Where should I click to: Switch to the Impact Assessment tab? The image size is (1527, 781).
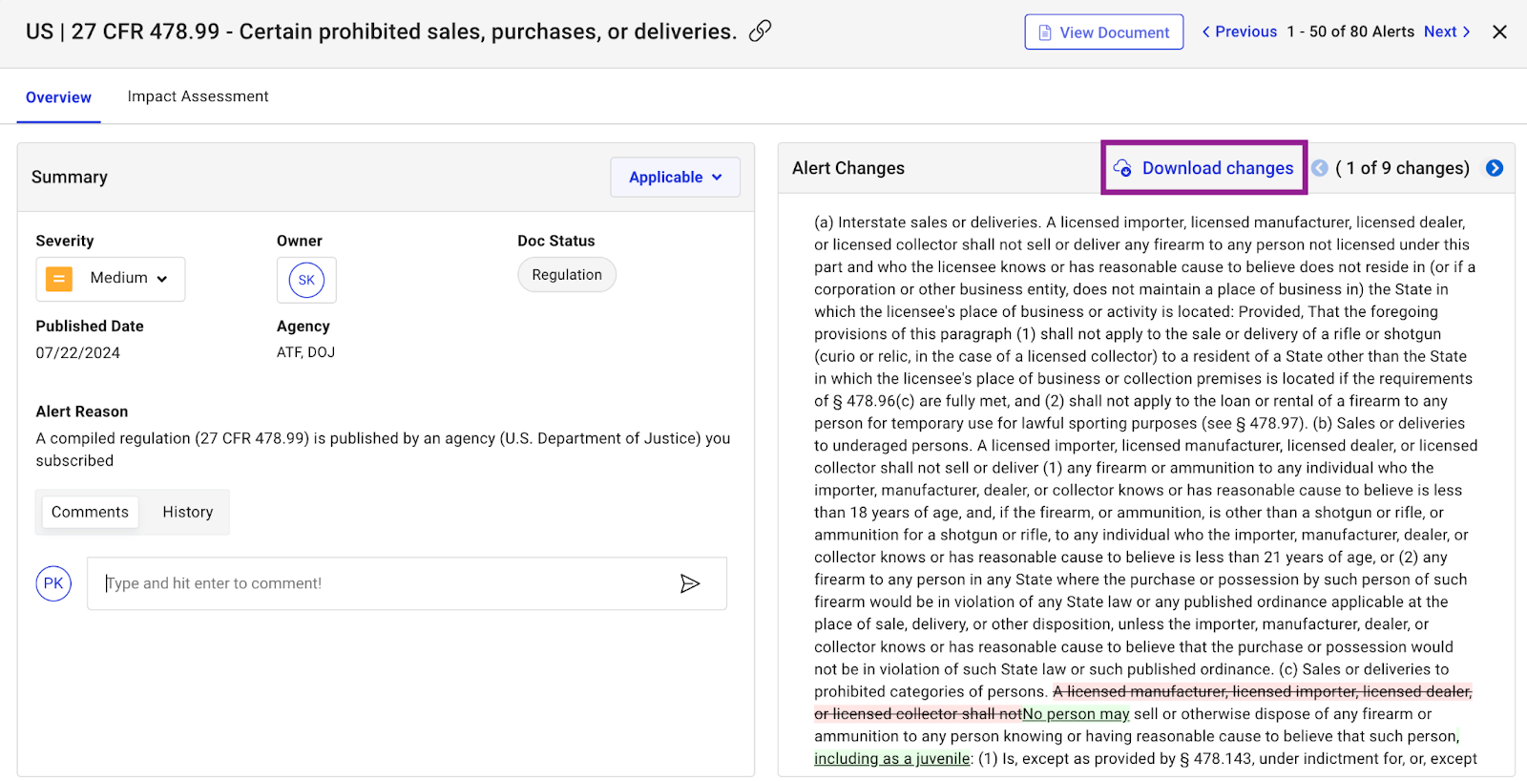coord(198,96)
